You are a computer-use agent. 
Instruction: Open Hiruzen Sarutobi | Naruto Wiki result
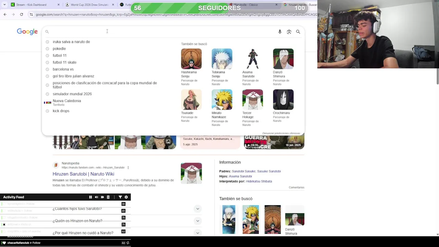pyautogui.click(x=83, y=174)
